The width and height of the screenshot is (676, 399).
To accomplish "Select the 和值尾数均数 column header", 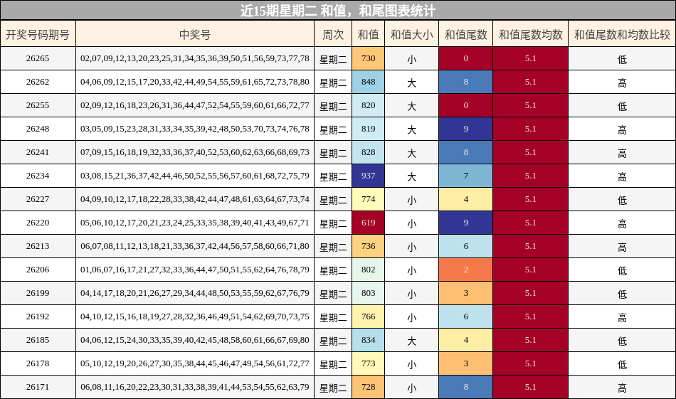I will coord(531,34).
